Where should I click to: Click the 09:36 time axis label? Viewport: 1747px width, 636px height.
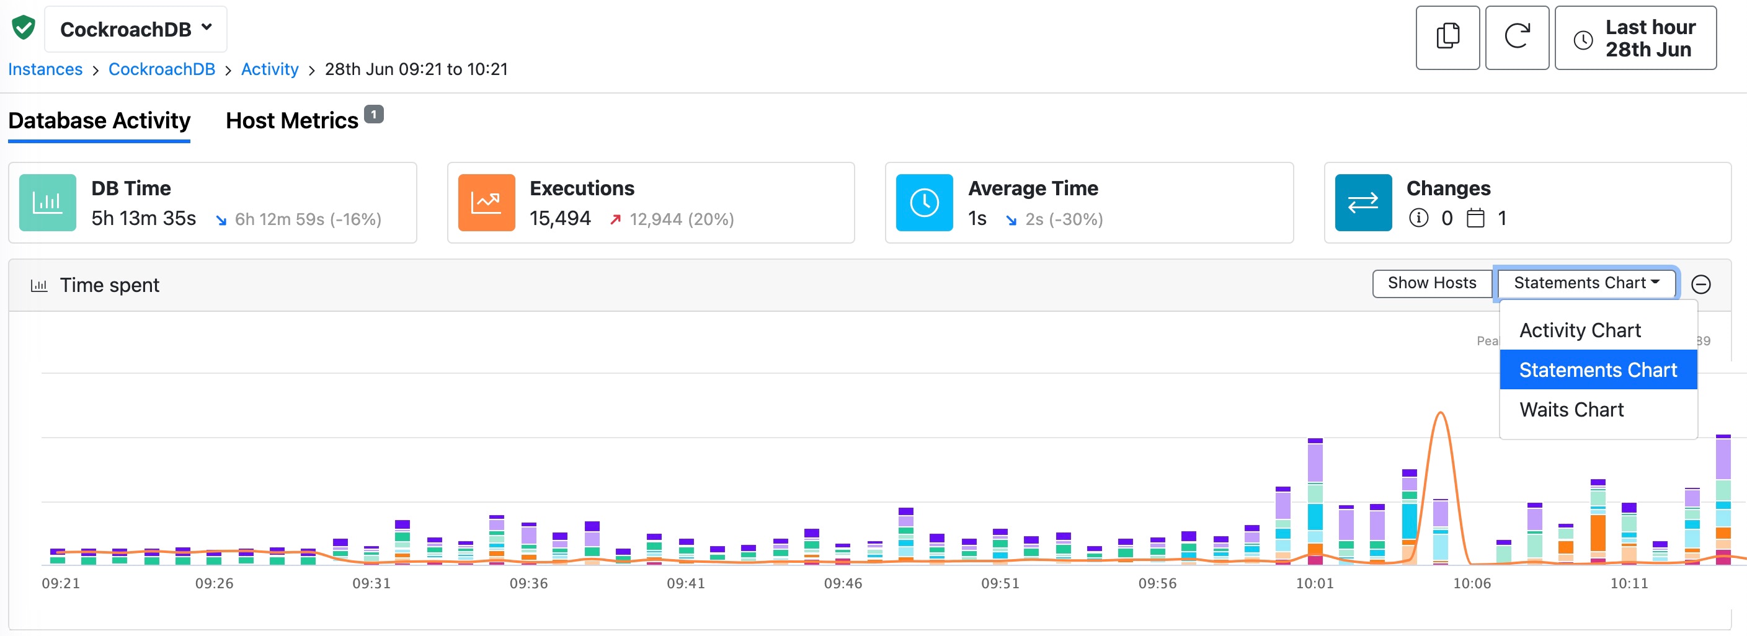(528, 583)
